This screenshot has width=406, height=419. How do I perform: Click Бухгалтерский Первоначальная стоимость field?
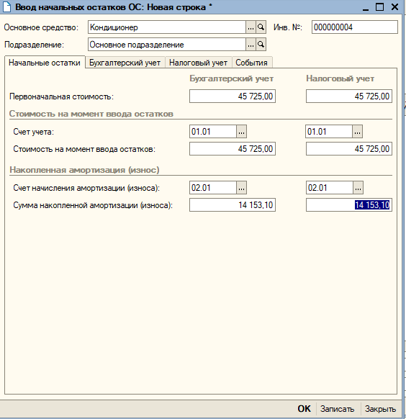(x=233, y=96)
